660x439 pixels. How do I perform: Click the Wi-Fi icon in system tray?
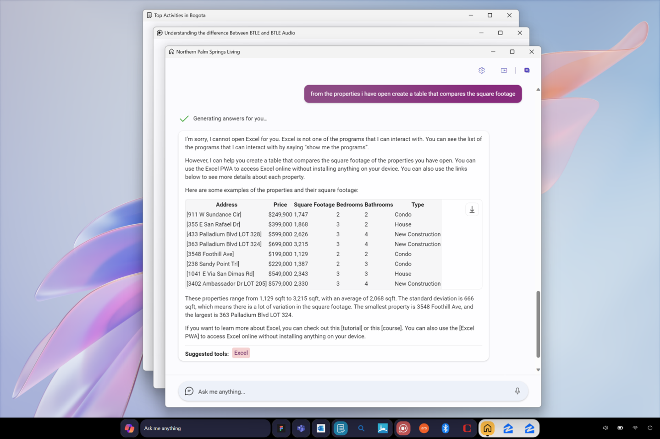[x=635, y=428]
